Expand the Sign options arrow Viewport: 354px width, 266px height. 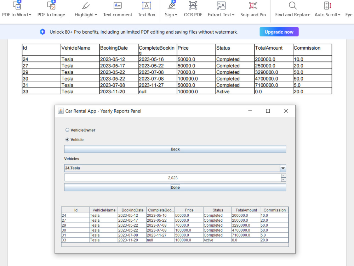pos(176,15)
